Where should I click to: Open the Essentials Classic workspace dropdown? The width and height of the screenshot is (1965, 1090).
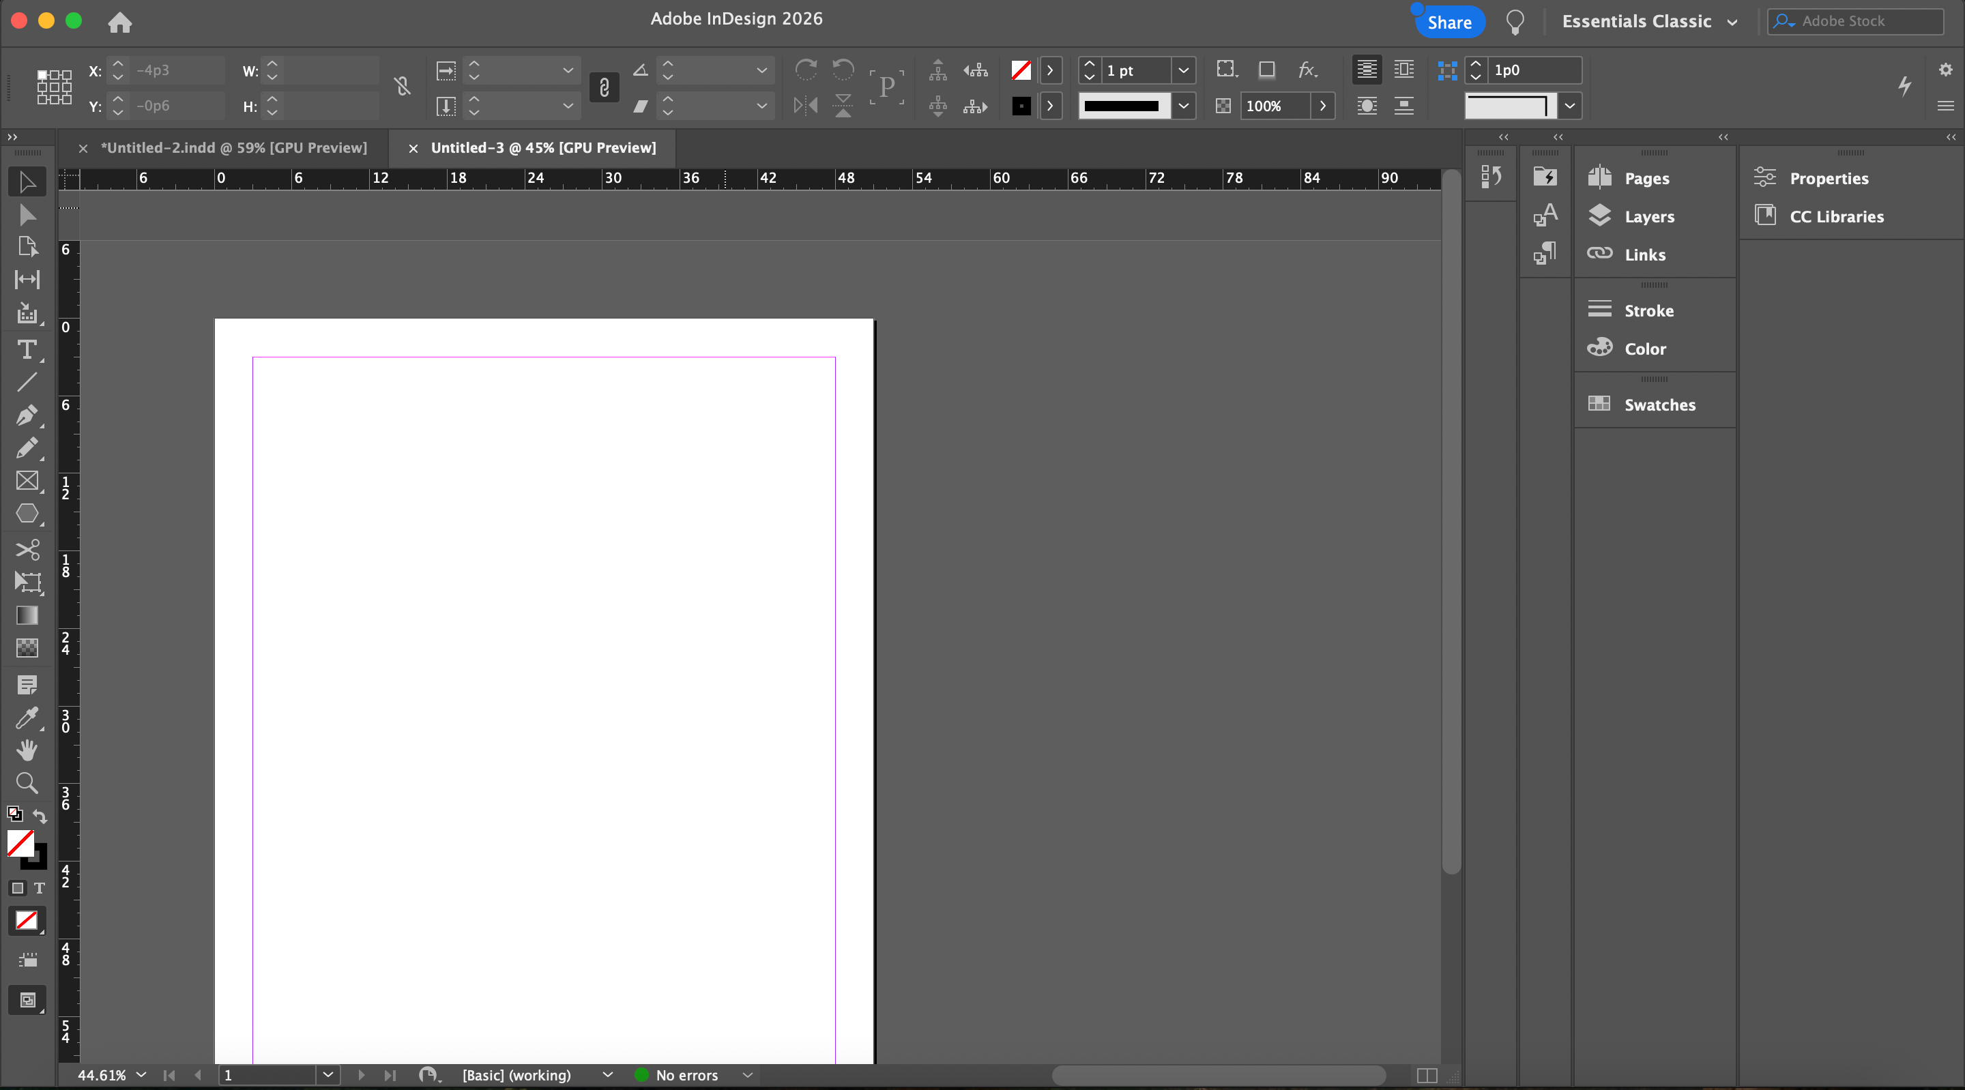point(1732,22)
